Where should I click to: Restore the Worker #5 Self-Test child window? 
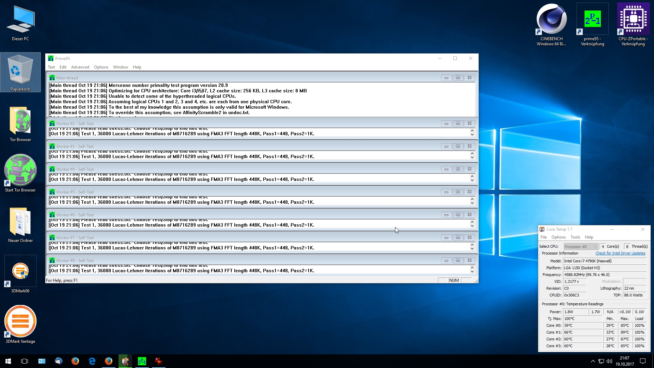458,192
